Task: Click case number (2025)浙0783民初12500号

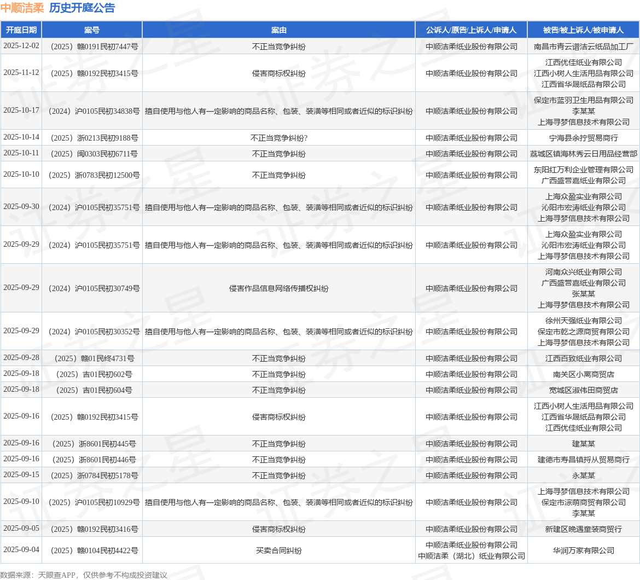Action: coord(94,176)
